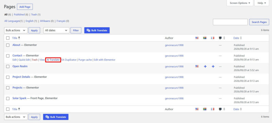Click the US flag icon in Open Realm row
Screen dimensions: 272x123
(197, 66)
